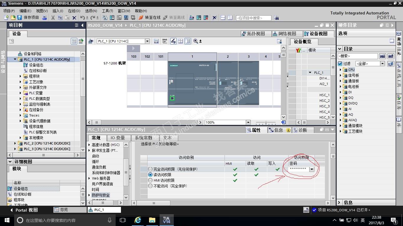Viewport: 403px width, 226px height.
Task: Select the HMI access radio button
Action: (x=150, y=180)
